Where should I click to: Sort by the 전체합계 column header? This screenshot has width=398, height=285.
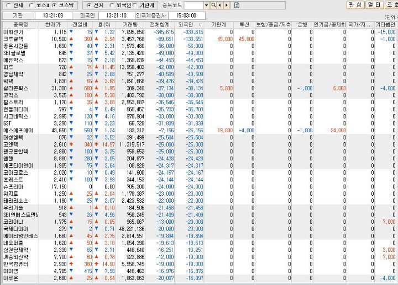pos(160,25)
